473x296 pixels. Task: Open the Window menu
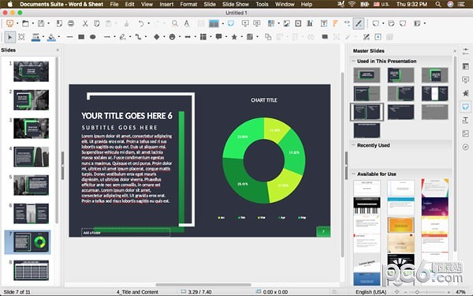point(285,4)
